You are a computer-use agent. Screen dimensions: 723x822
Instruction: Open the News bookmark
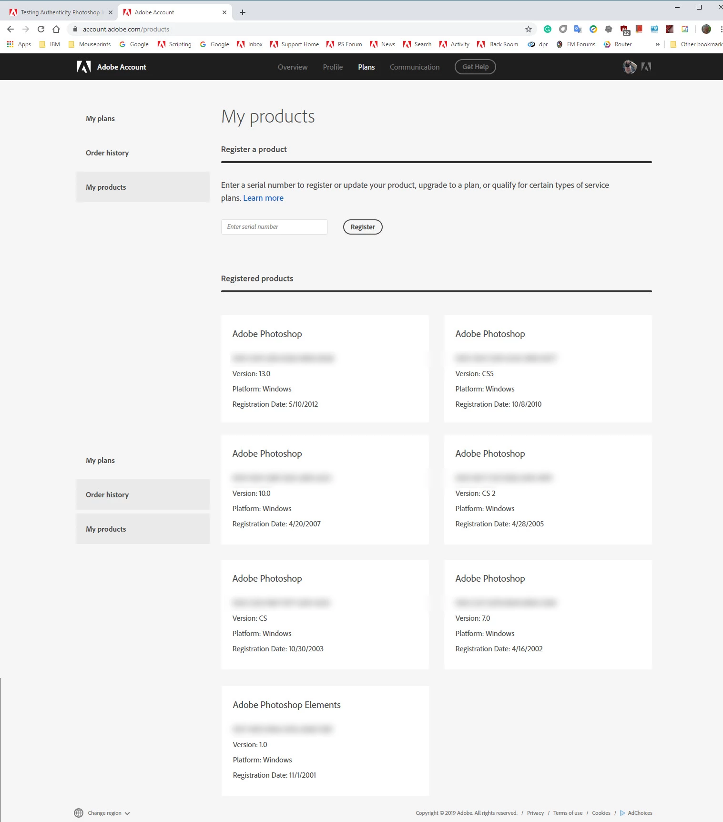click(x=383, y=44)
